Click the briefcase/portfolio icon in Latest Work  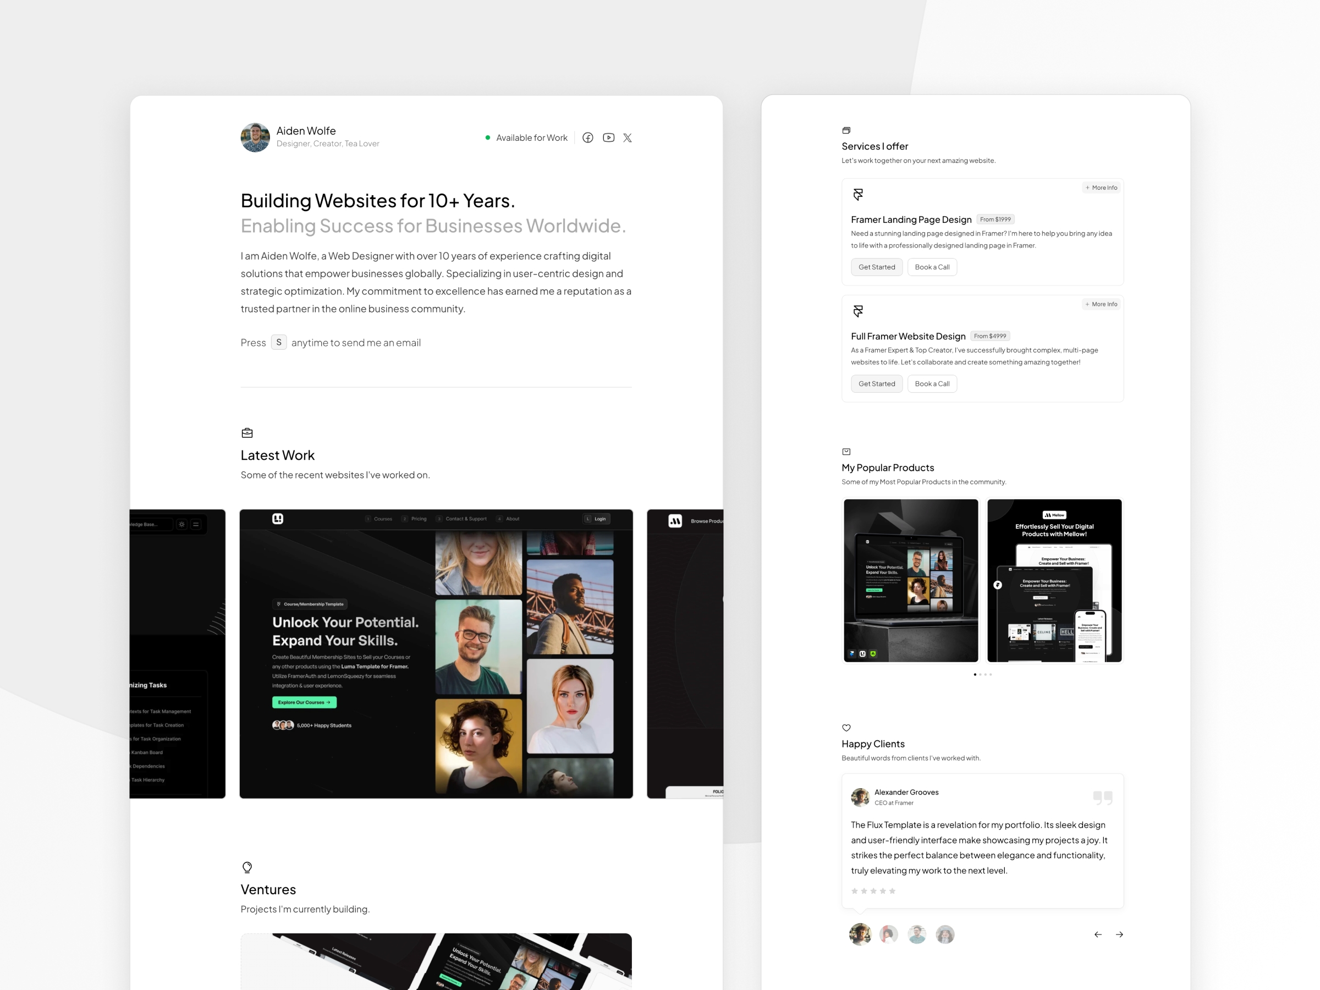pos(248,432)
